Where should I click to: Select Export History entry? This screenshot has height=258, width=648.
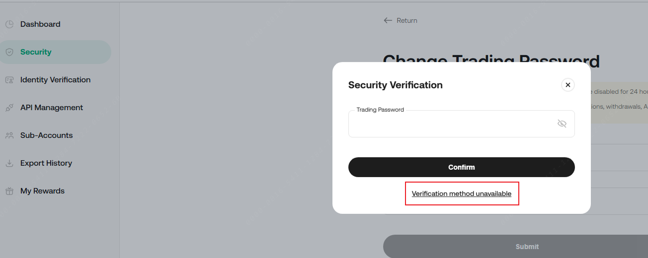(x=46, y=163)
